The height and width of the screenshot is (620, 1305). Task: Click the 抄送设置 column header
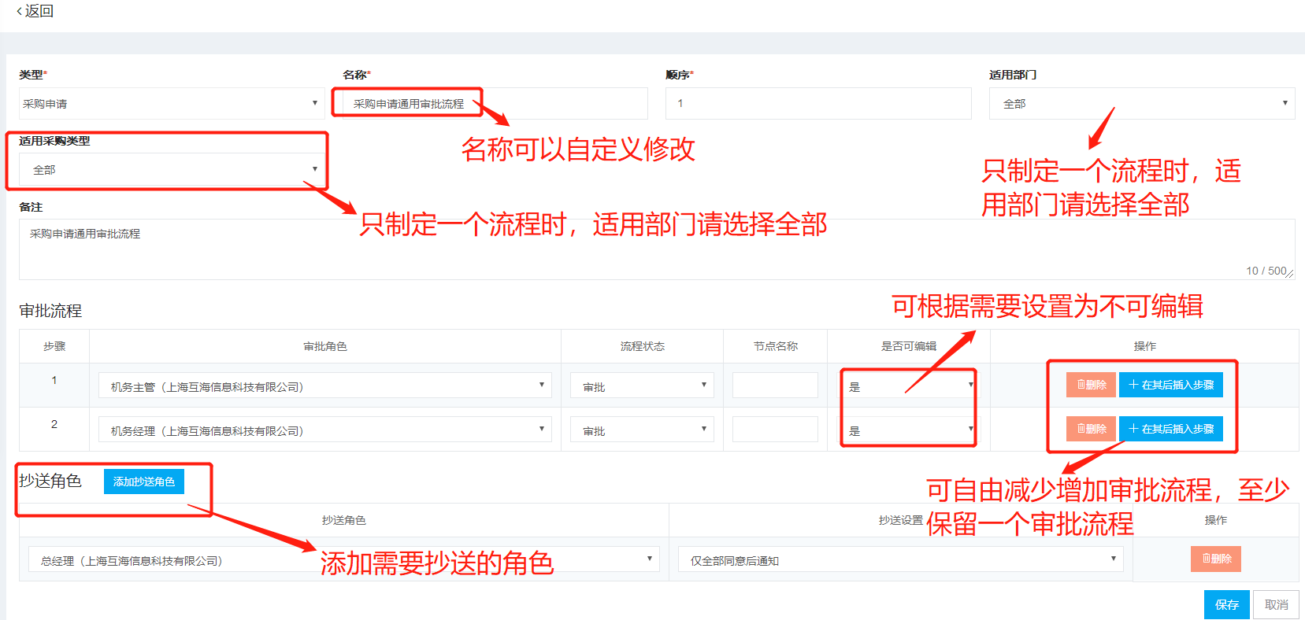point(901,520)
